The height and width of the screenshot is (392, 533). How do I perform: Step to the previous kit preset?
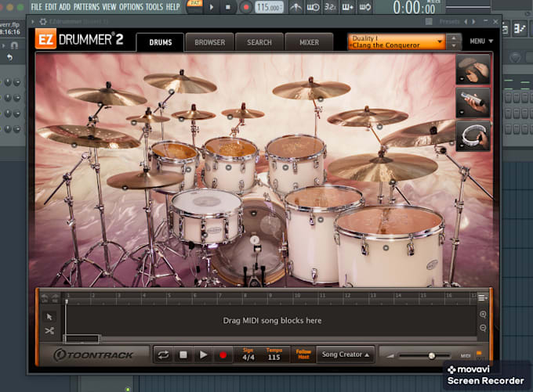click(454, 38)
